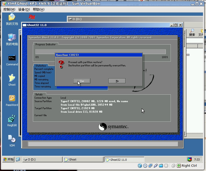Click the quick launch icon beside 开始
The height and width of the screenshot is (171, 206).
[x=18, y=159]
